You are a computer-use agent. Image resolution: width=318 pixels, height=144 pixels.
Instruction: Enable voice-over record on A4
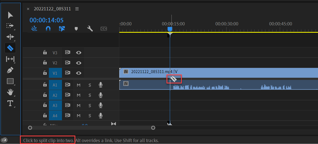(x=100, y=115)
